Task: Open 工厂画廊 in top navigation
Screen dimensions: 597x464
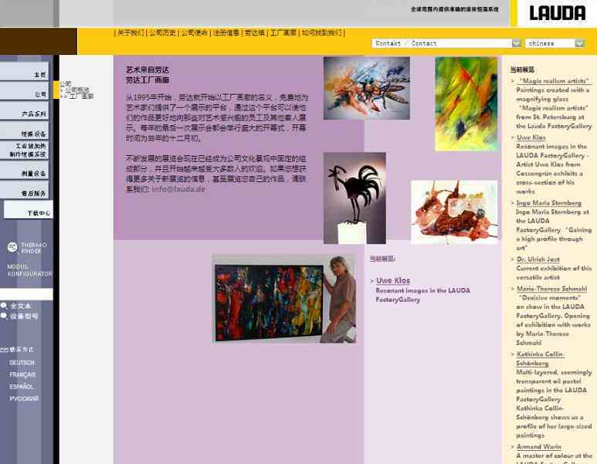Action: (283, 32)
